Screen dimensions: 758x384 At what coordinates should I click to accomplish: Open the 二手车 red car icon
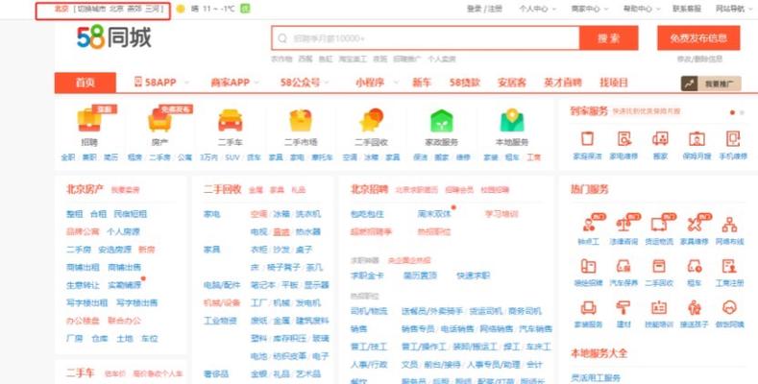pyautogui.click(x=231, y=120)
